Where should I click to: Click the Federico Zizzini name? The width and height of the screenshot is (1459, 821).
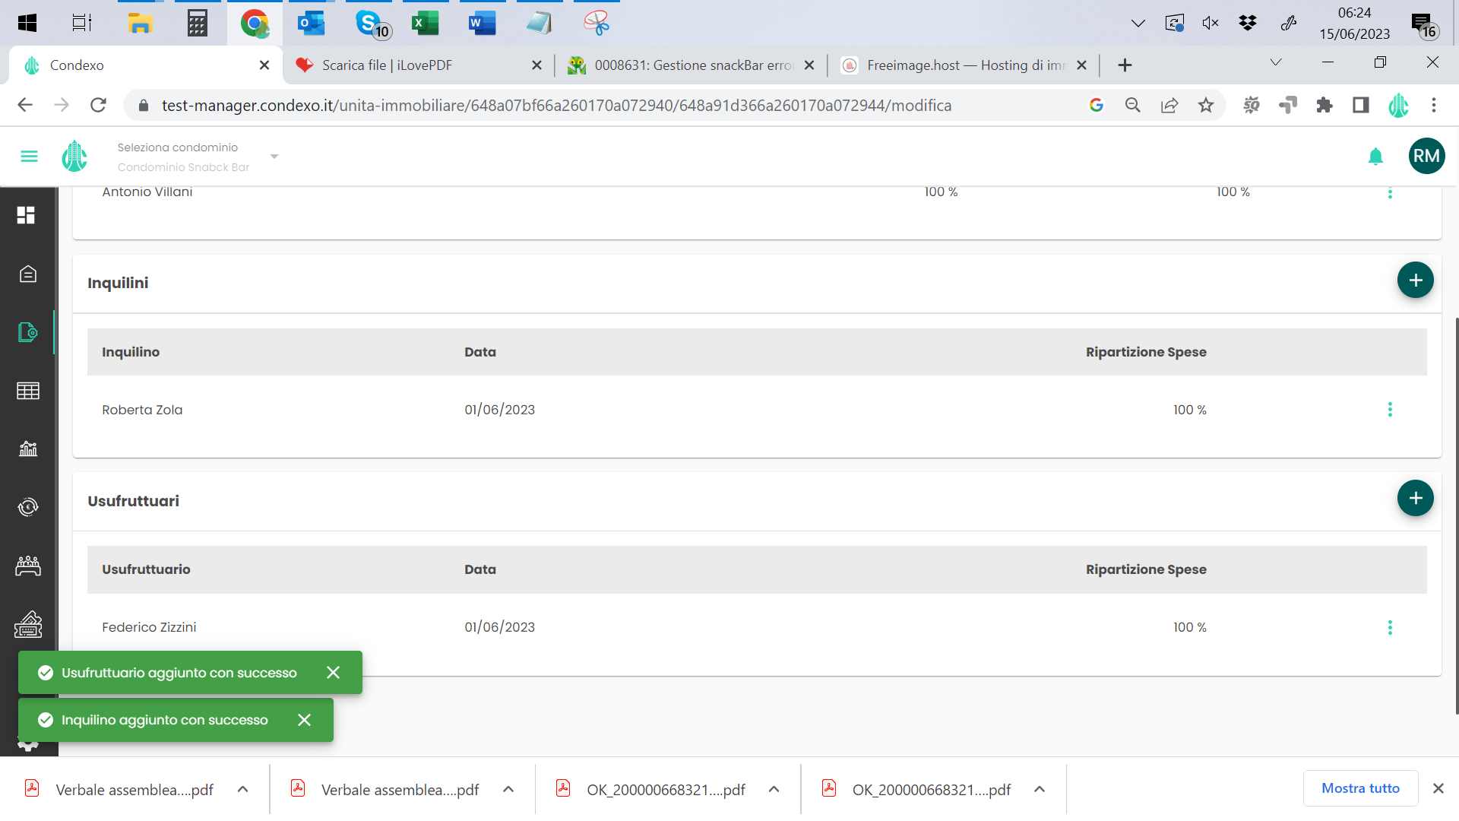[x=149, y=627]
